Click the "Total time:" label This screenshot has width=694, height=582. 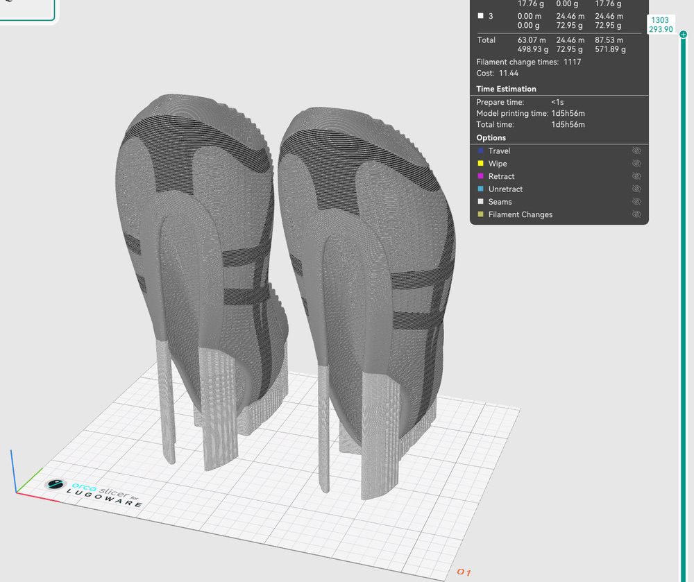pyautogui.click(x=495, y=125)
